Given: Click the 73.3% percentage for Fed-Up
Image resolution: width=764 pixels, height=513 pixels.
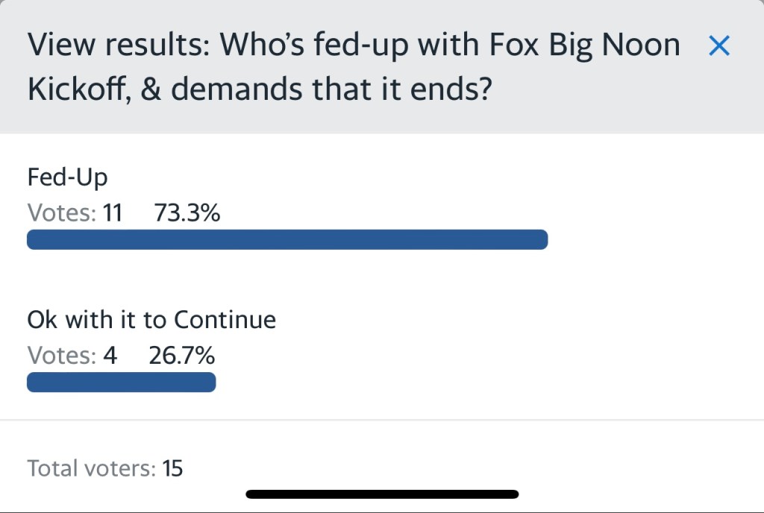Looking at the screenshot, I should (187, 214).
